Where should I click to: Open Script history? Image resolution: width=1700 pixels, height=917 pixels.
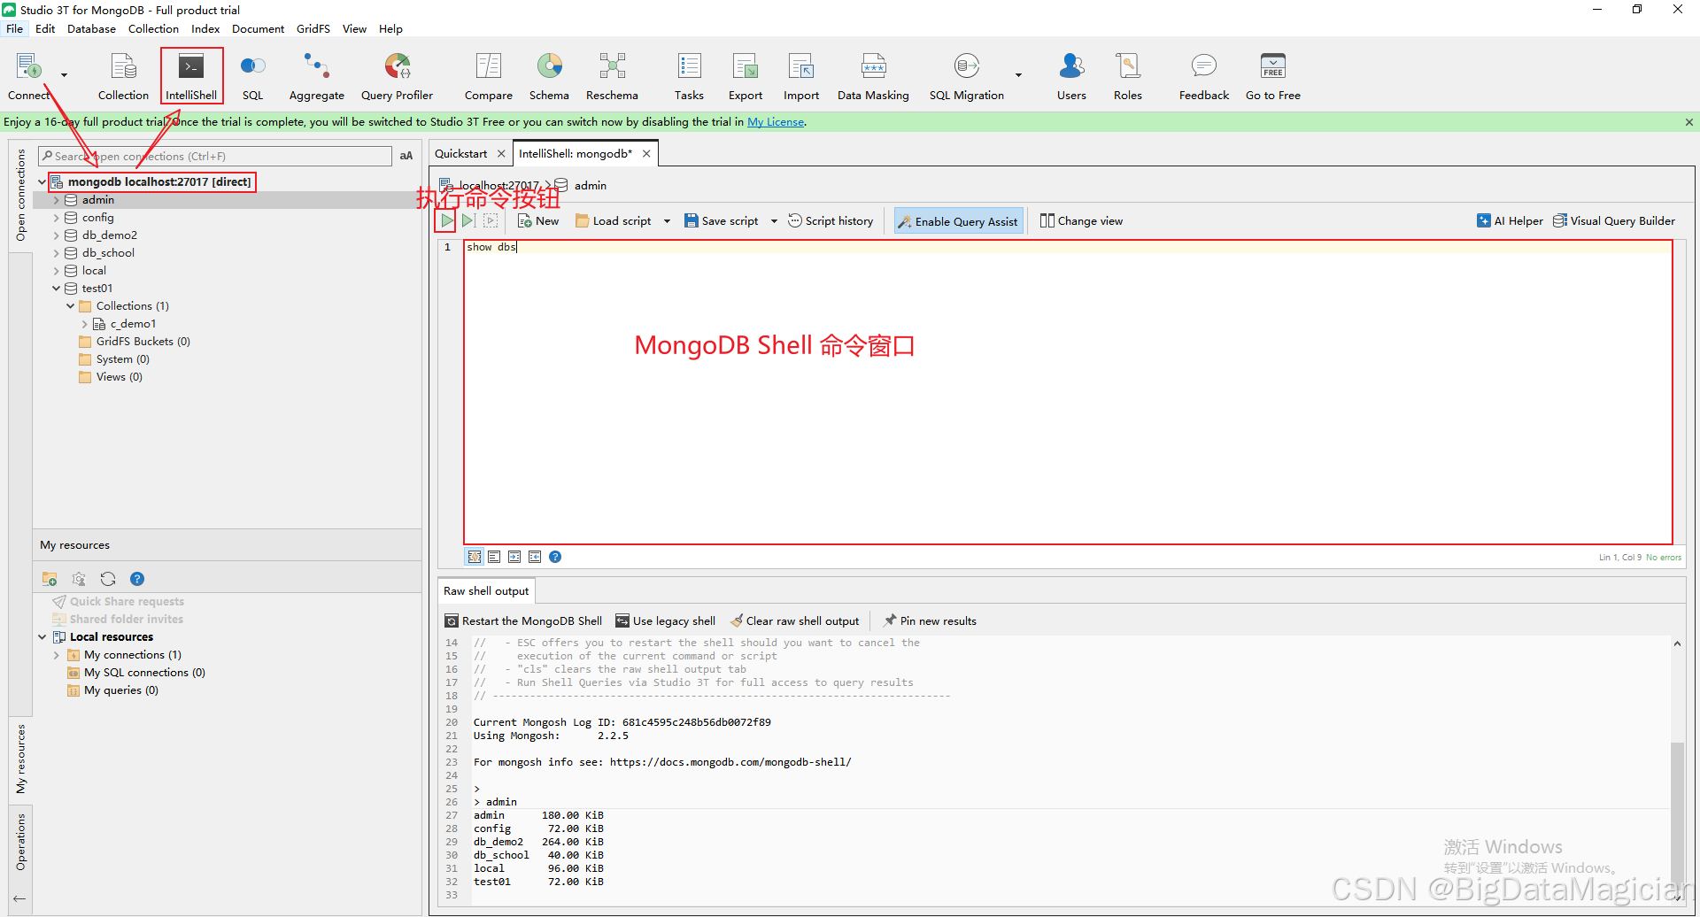click(831, 220)
